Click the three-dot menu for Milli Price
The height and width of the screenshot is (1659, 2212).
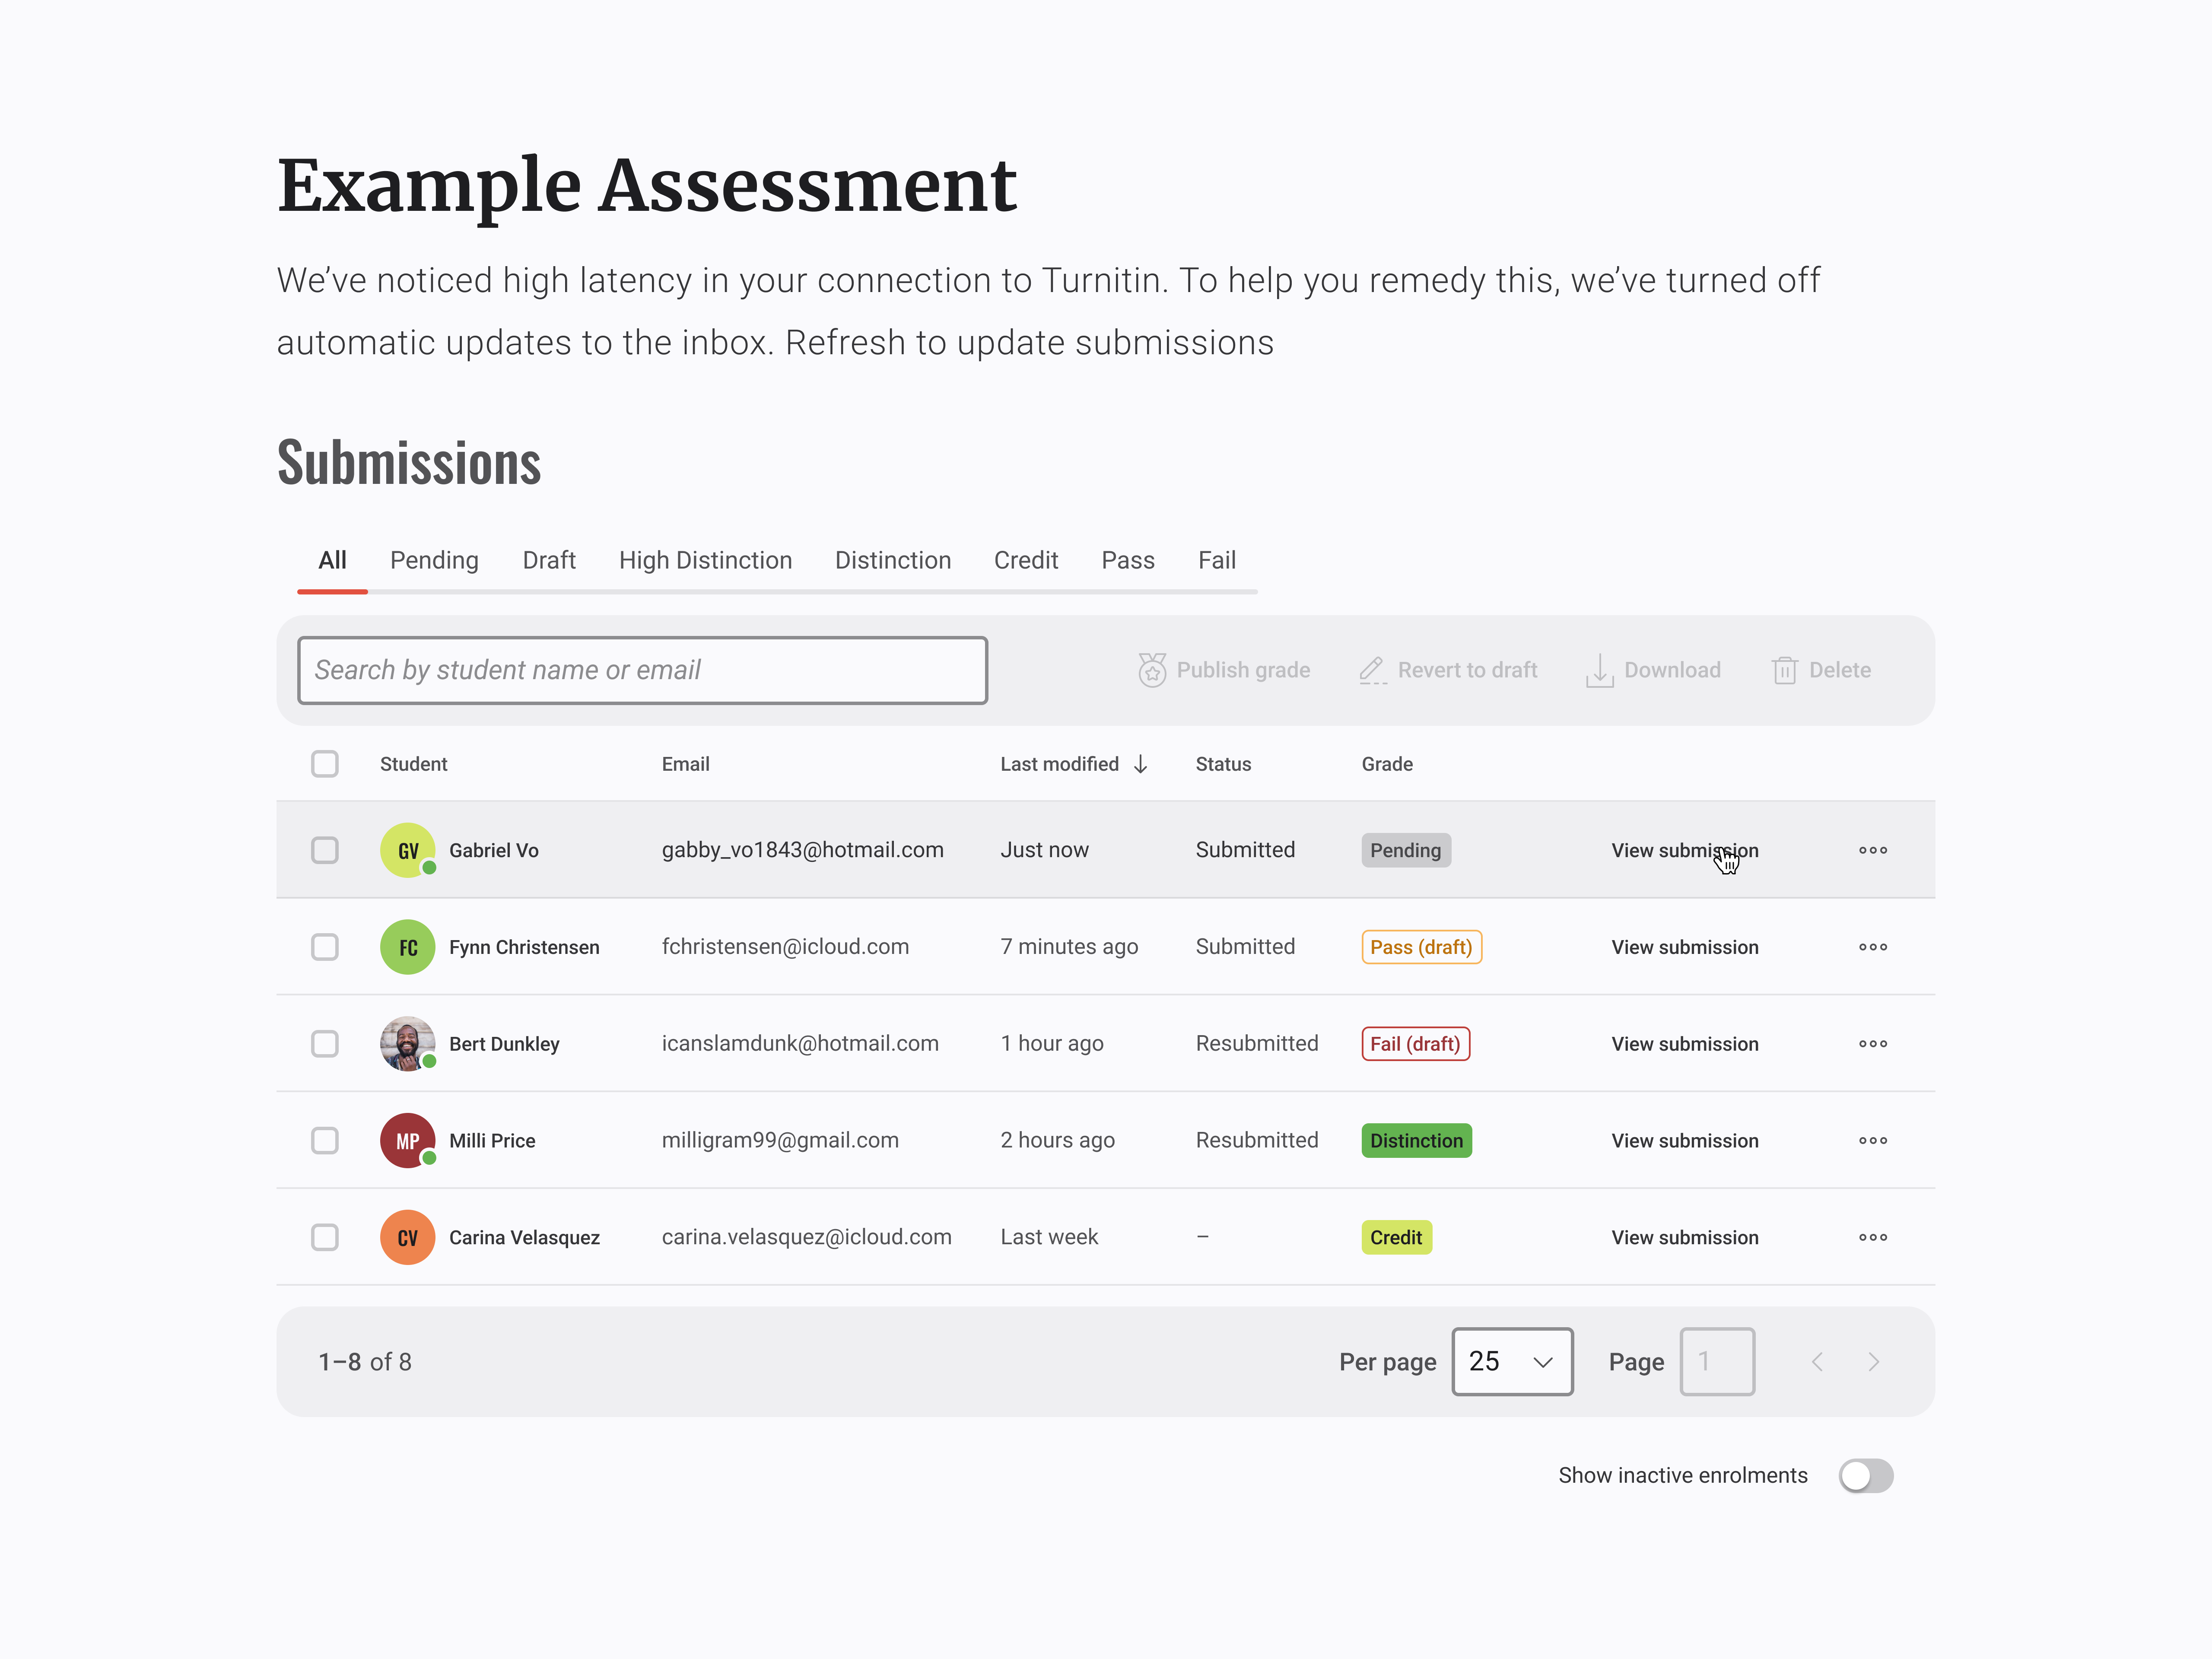(x=1872, y=1140)
